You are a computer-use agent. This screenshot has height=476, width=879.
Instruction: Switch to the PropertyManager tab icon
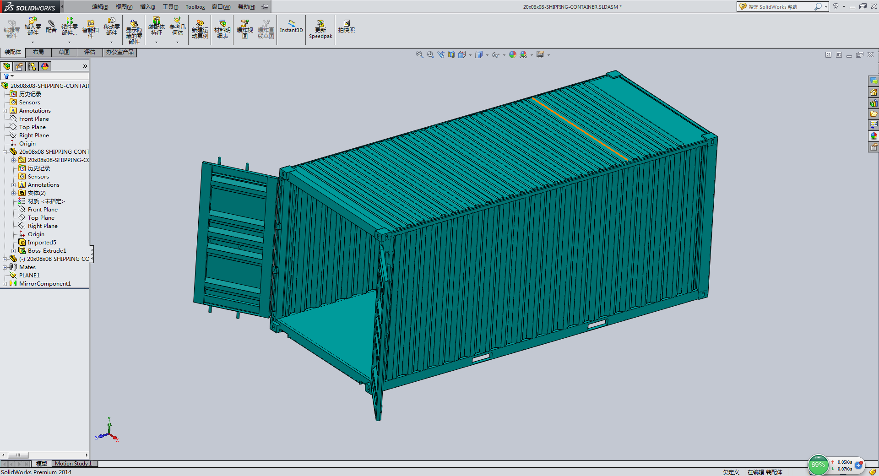(19, 66)
